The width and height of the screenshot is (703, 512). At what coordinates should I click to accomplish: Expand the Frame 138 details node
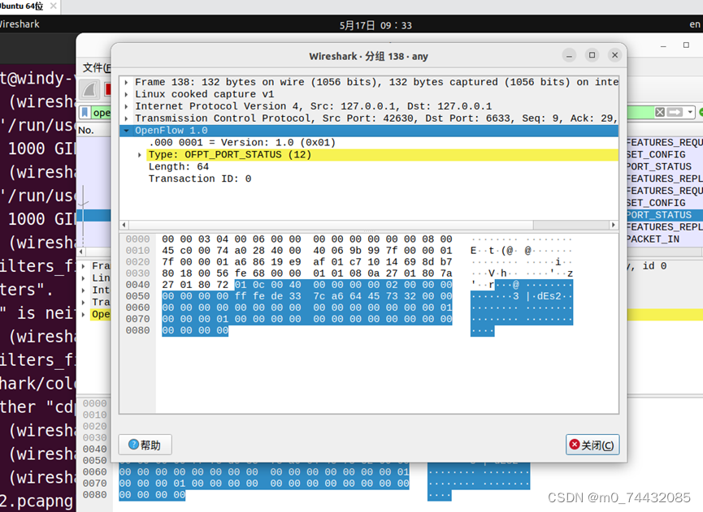coord(125,81)
